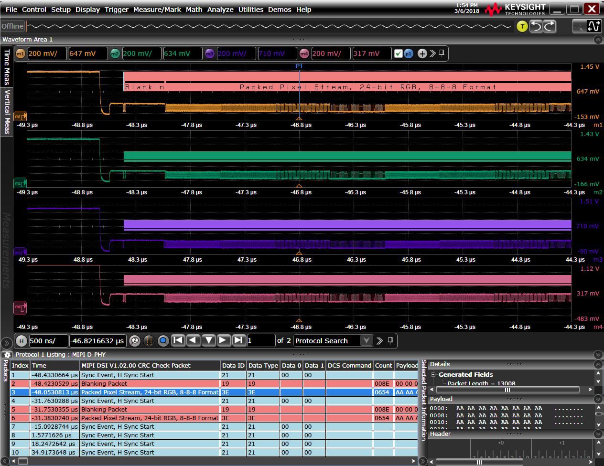604x466 pixels.
Task: Switch to the Vertical Meas tab
Action: pos(7,111)
